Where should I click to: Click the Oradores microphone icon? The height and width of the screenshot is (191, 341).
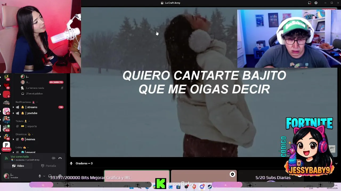click(71, 163)
